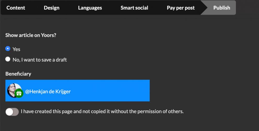This screenshot has height=131, width=259.
Task: Click the "Beneficiary" section heading
Action: pyautogui.click(x=18, y=74)
